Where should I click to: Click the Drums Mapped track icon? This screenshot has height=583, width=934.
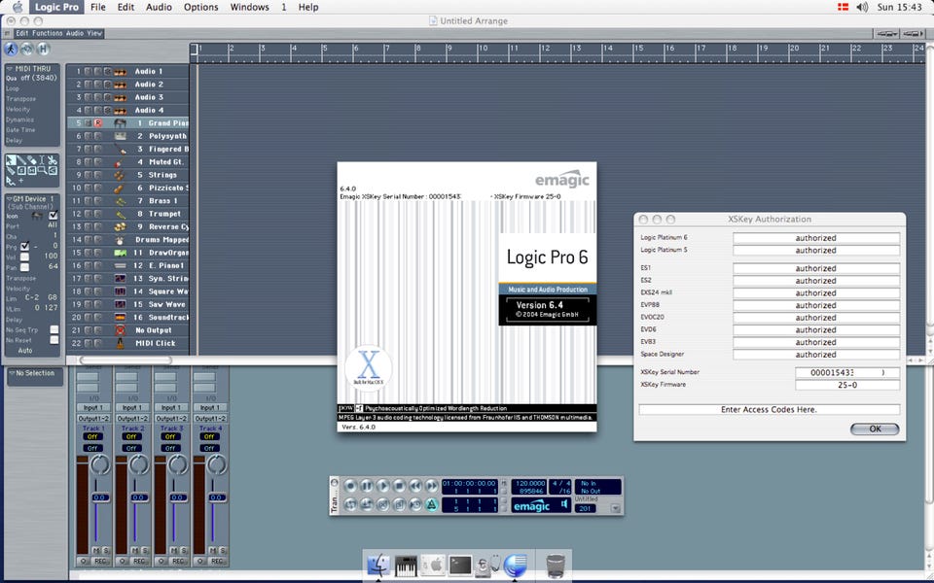(x=120, y=240)
